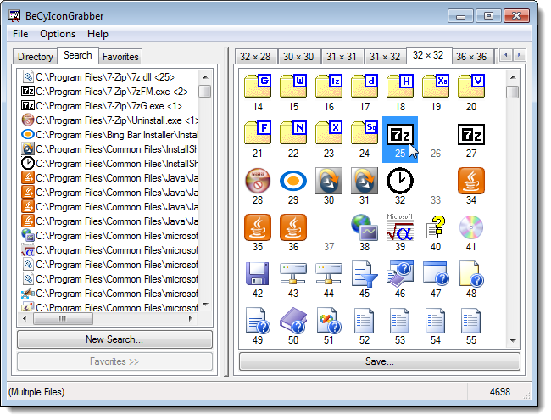Open the Options menu
551x420 pixels.
[x=58, y=34]
